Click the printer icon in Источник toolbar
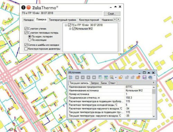Image resolution: width=173 pixels, height=132 pixels. point(150,77)
